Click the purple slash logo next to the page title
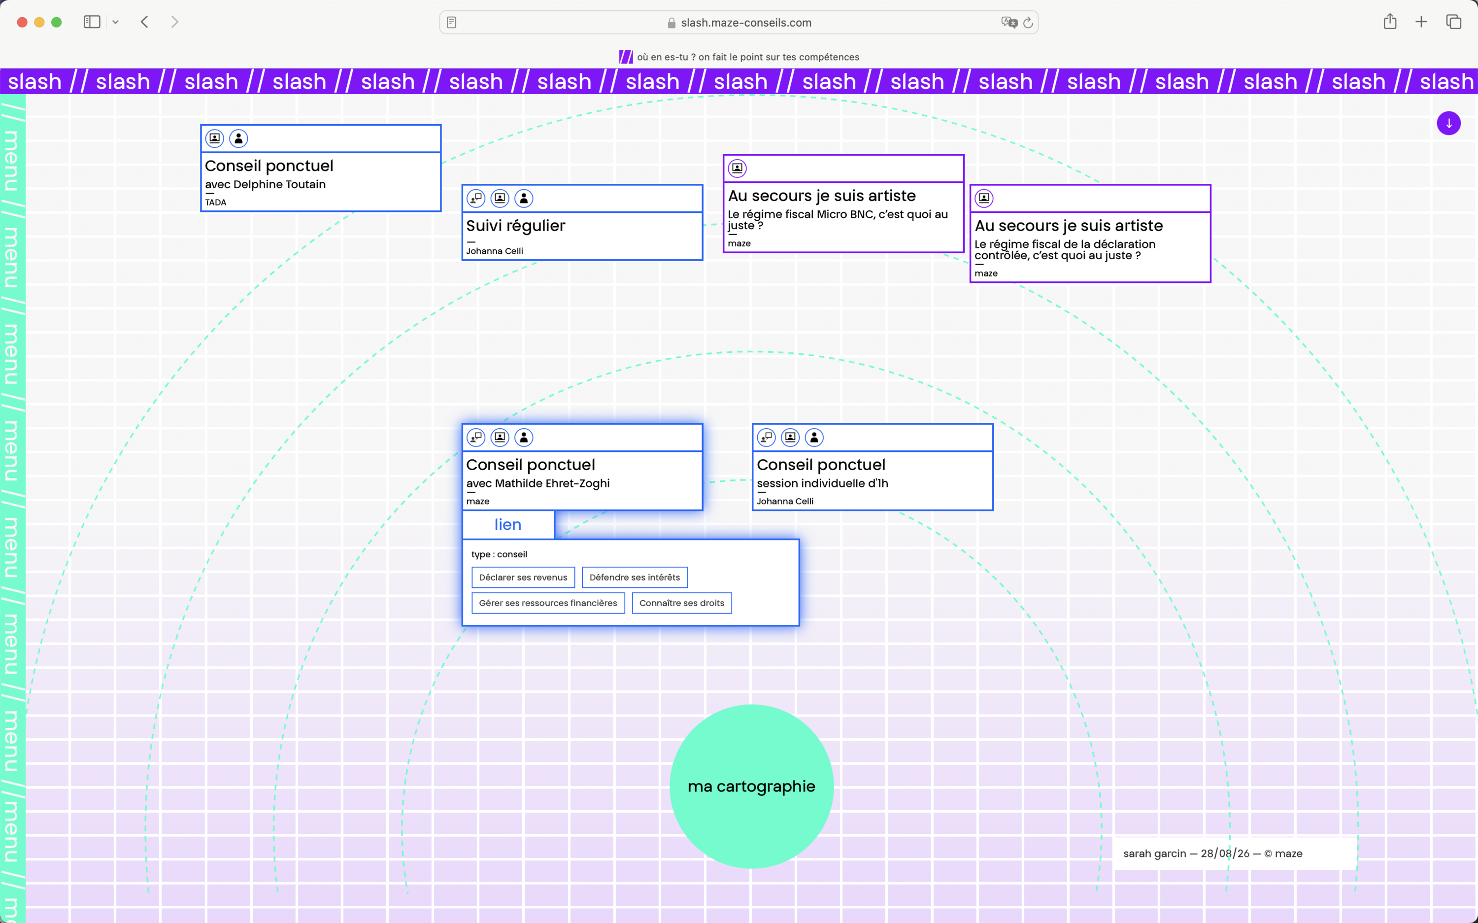Viewport: 1478px width, 923px height. [x=626, y=57]
